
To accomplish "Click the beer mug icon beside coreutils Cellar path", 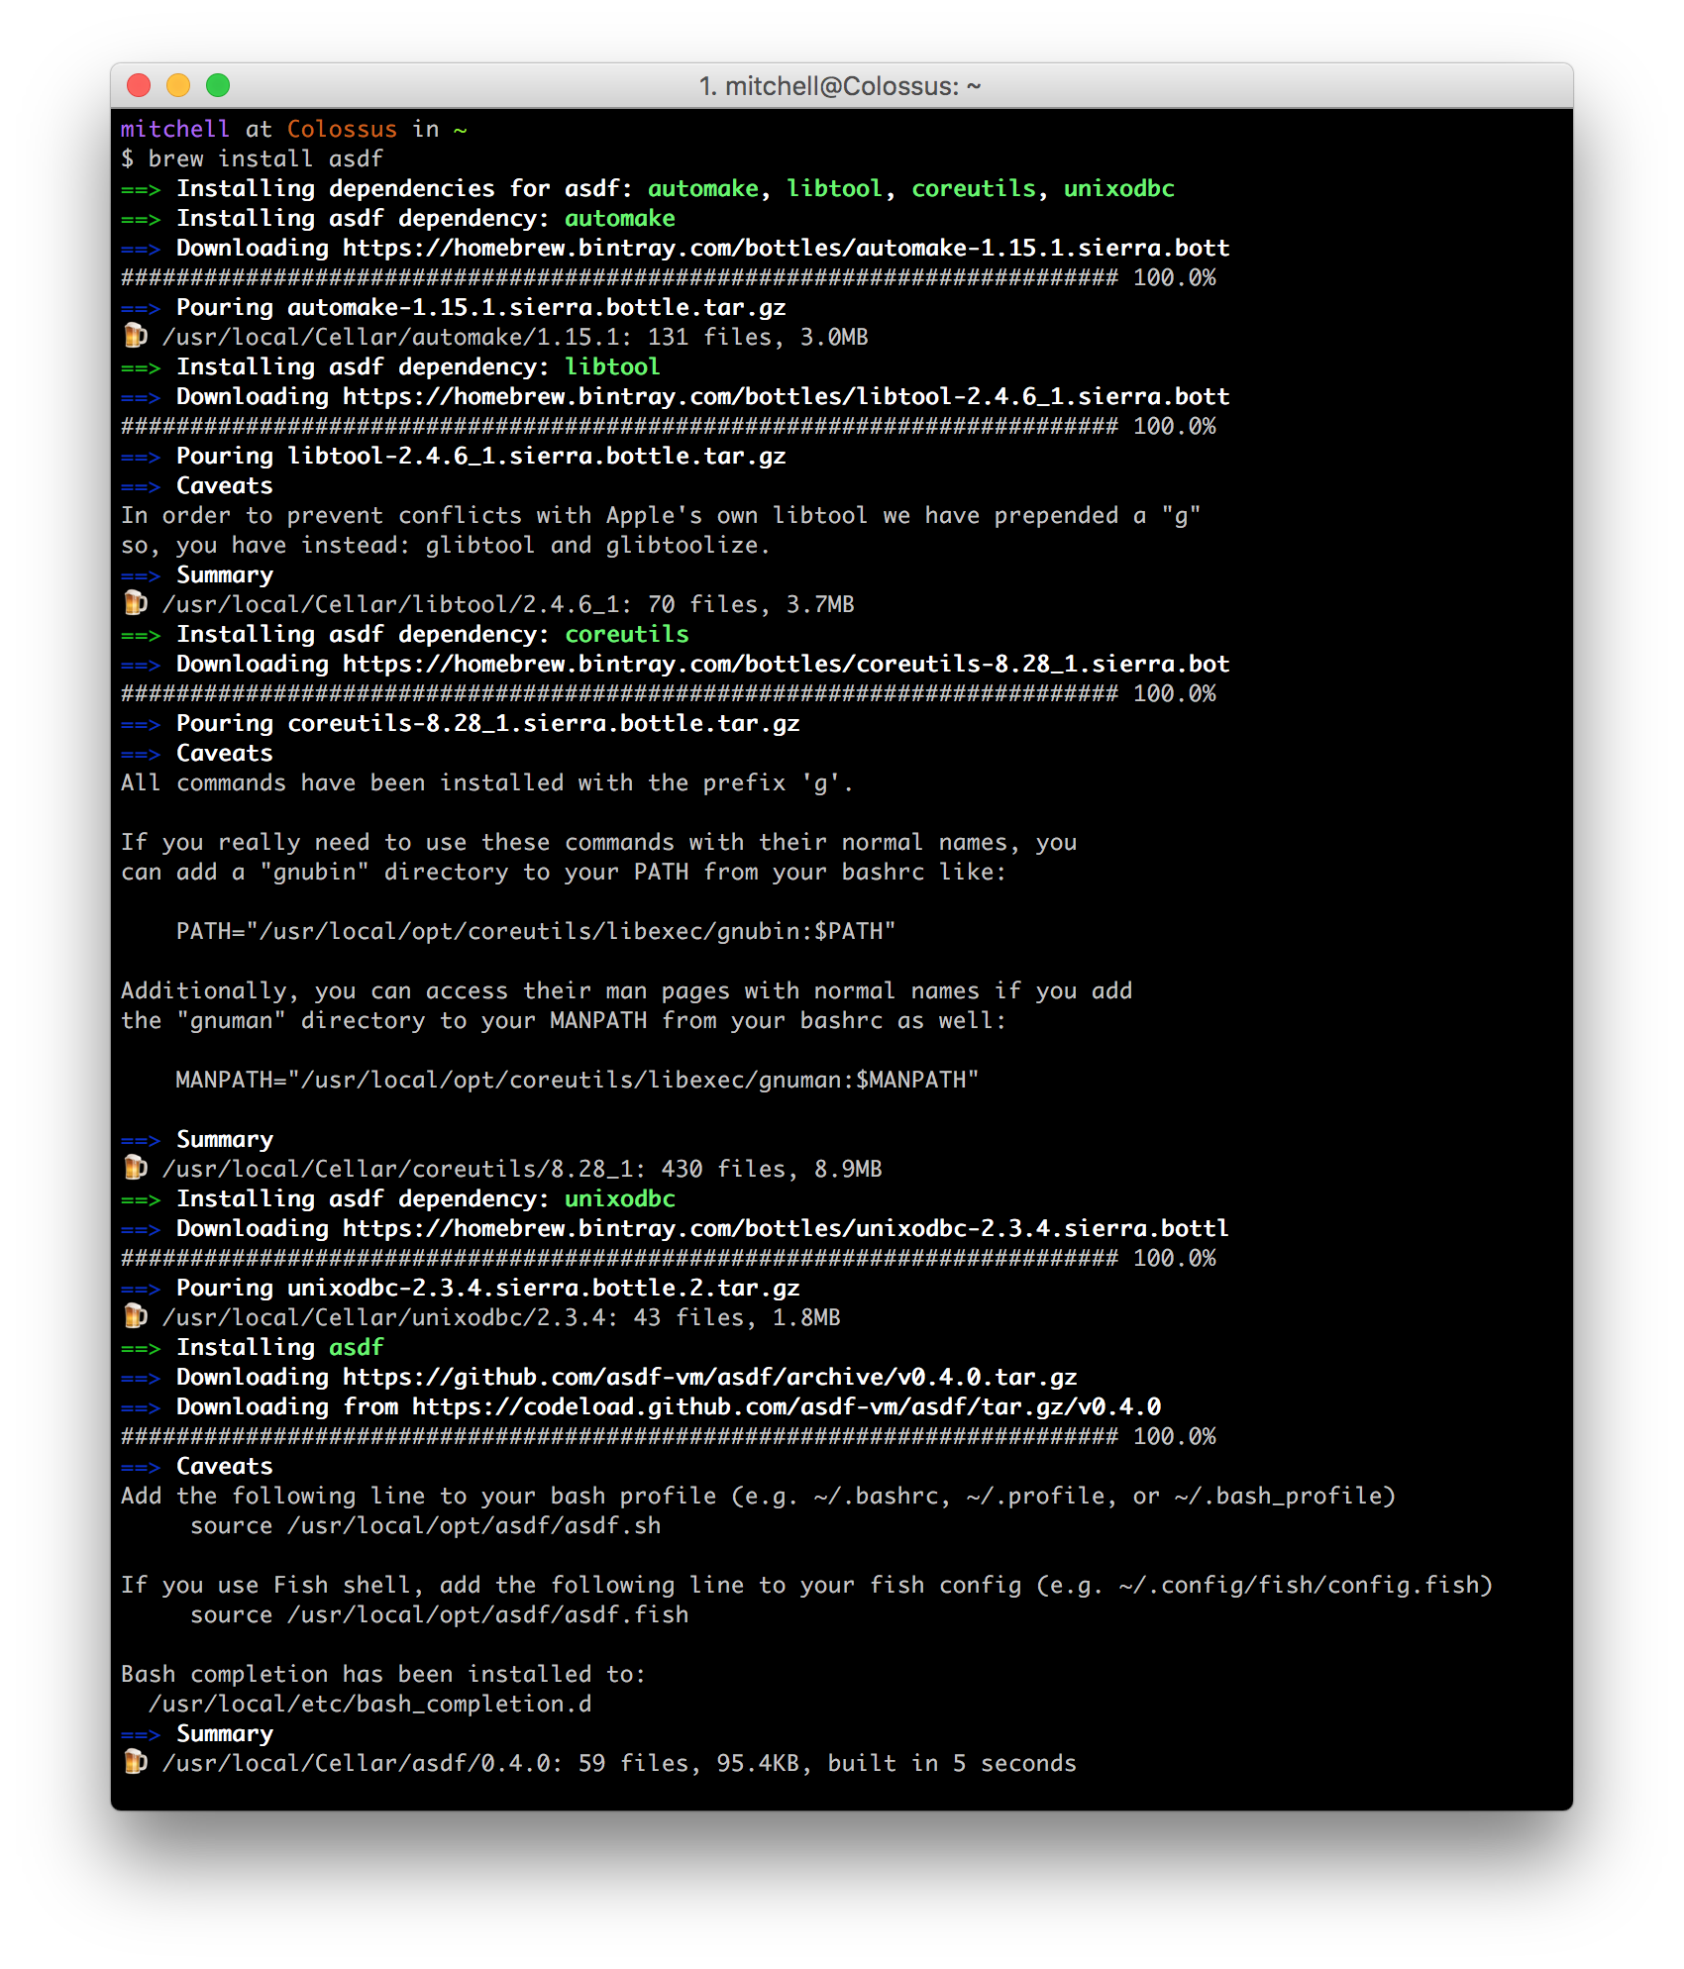I will [x=135, y=1168].
